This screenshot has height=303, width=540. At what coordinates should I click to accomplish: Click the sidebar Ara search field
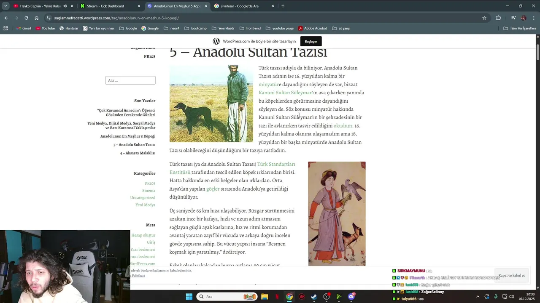click(130, 80)
